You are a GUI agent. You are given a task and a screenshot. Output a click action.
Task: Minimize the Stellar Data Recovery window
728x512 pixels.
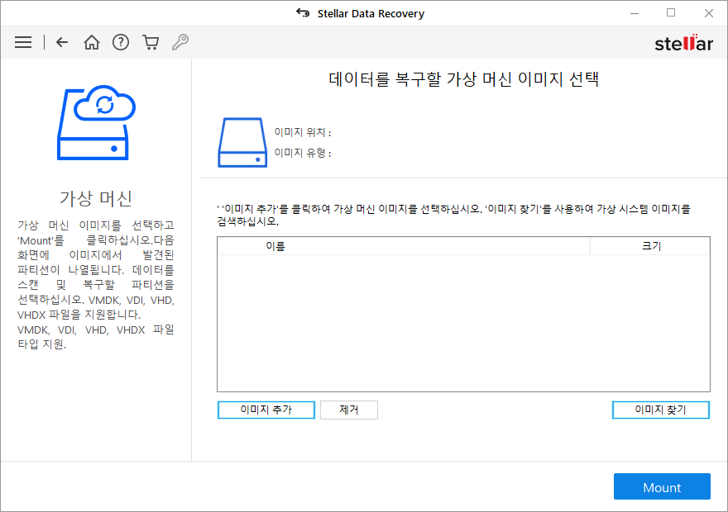click(x=635, y=13)
